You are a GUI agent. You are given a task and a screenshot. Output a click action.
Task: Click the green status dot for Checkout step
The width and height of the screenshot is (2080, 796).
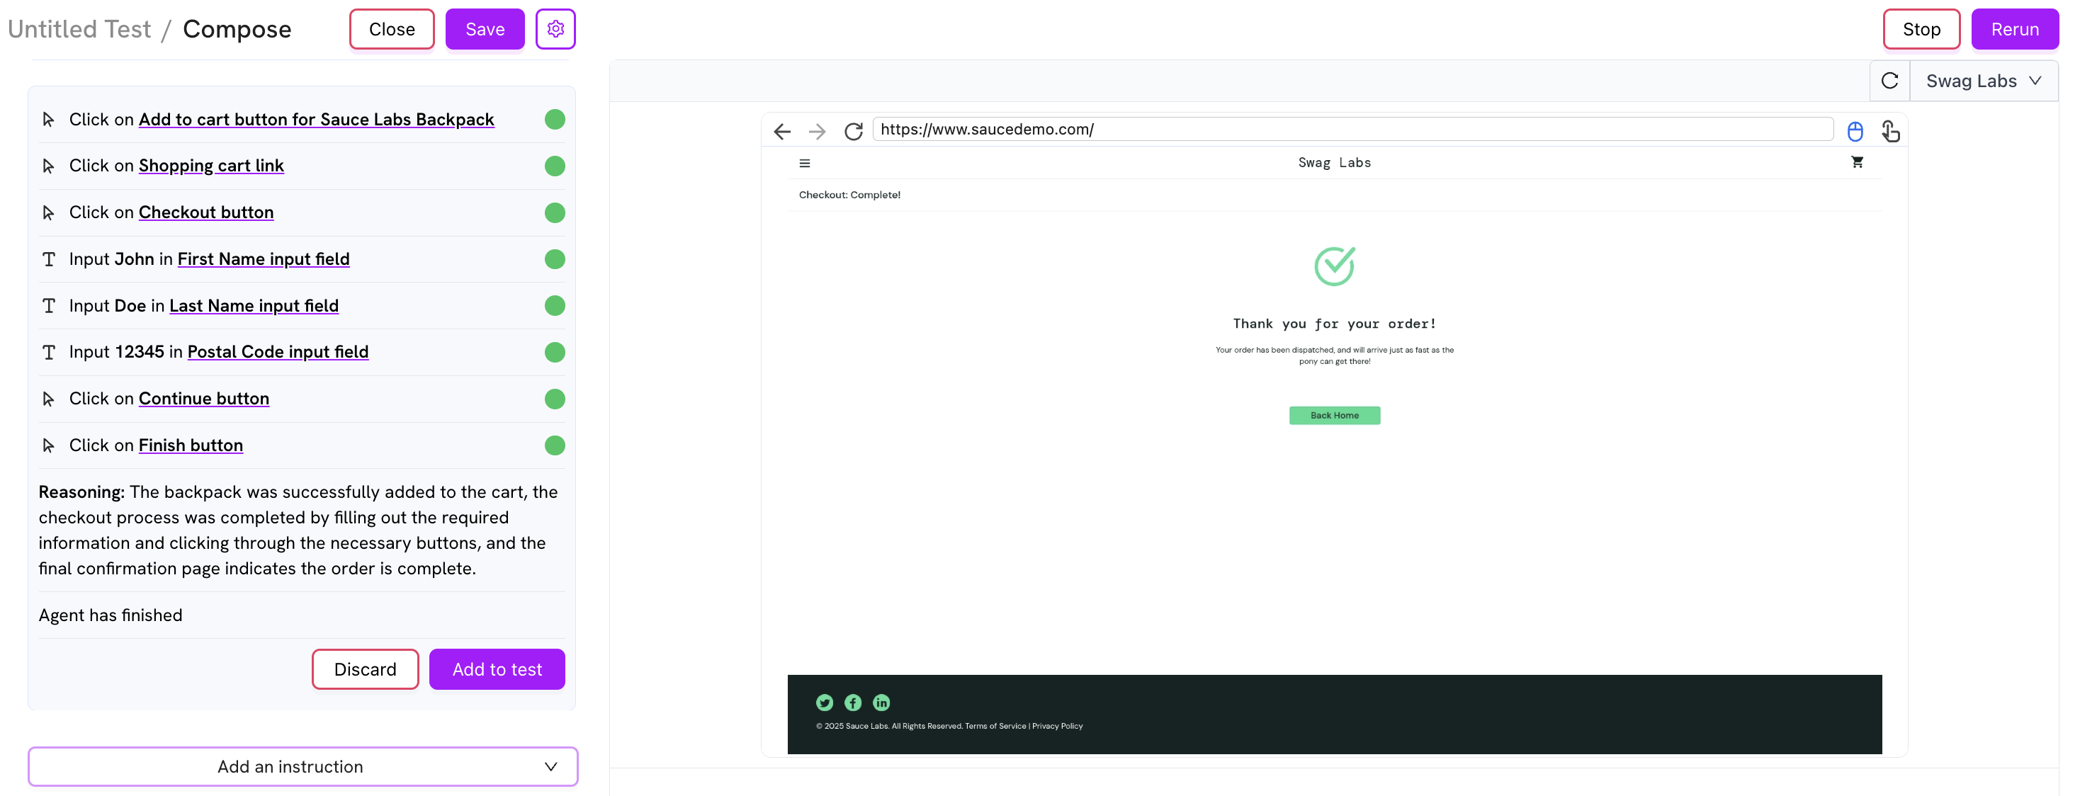pyautogui.click(x=555, y=212)
